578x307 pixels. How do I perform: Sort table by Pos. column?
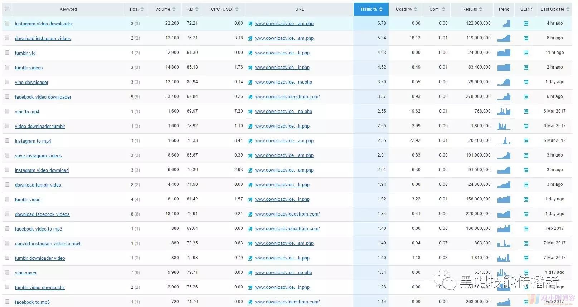(x=137, y=9)
